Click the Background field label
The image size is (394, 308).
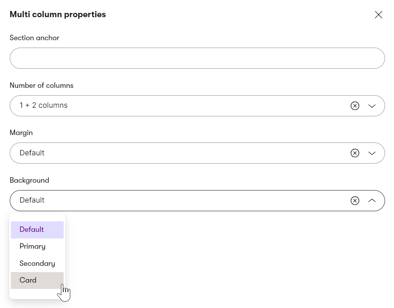[x=29, y=180]
